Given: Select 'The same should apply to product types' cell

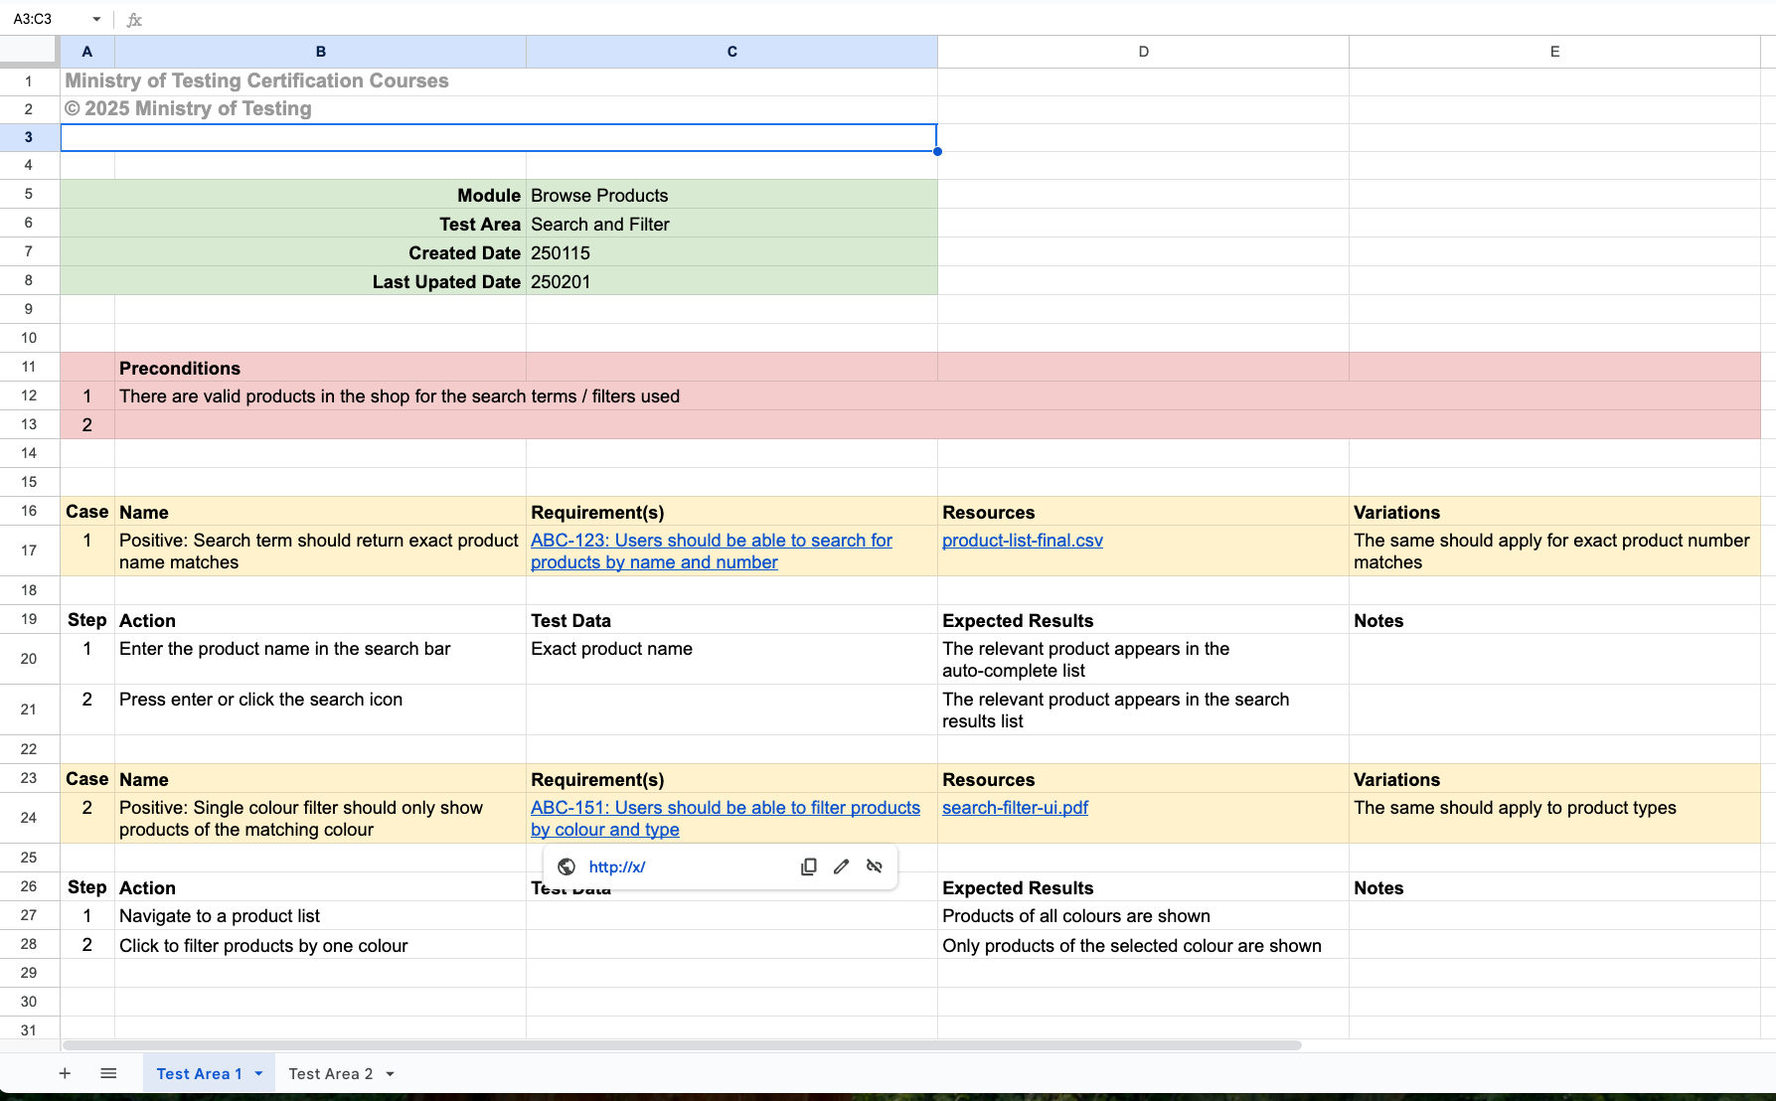Looking at the screenshot, I should (x=1554, y=818).
